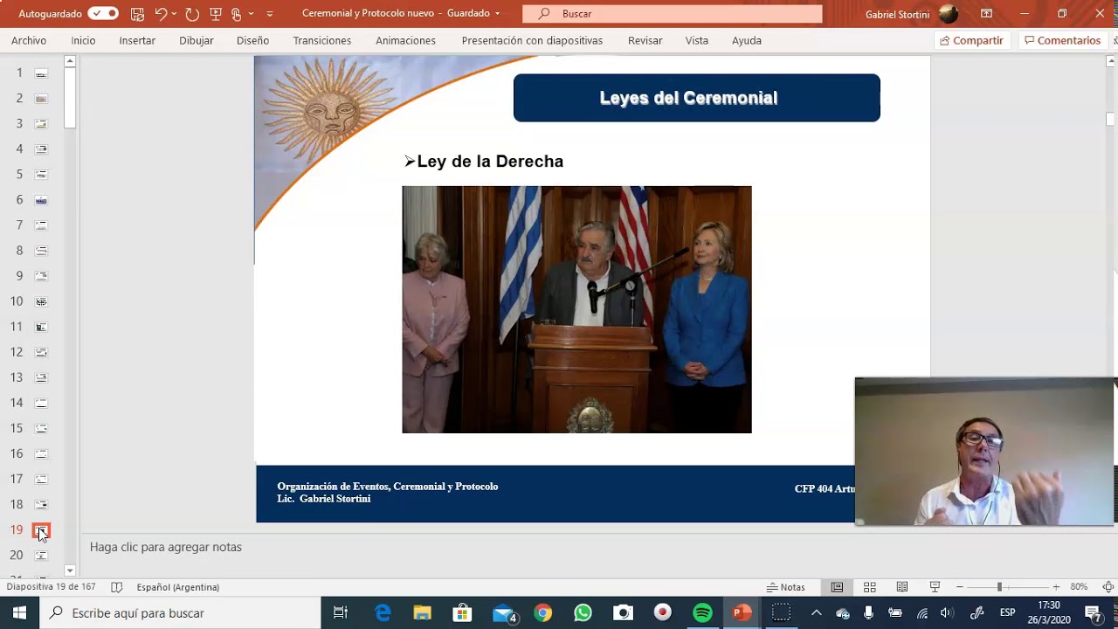Viewport: 1118px width, 629px height.
Task: Open the Undo history dropdown arrow
Action: pyautogui.click(x=175, y=14)
